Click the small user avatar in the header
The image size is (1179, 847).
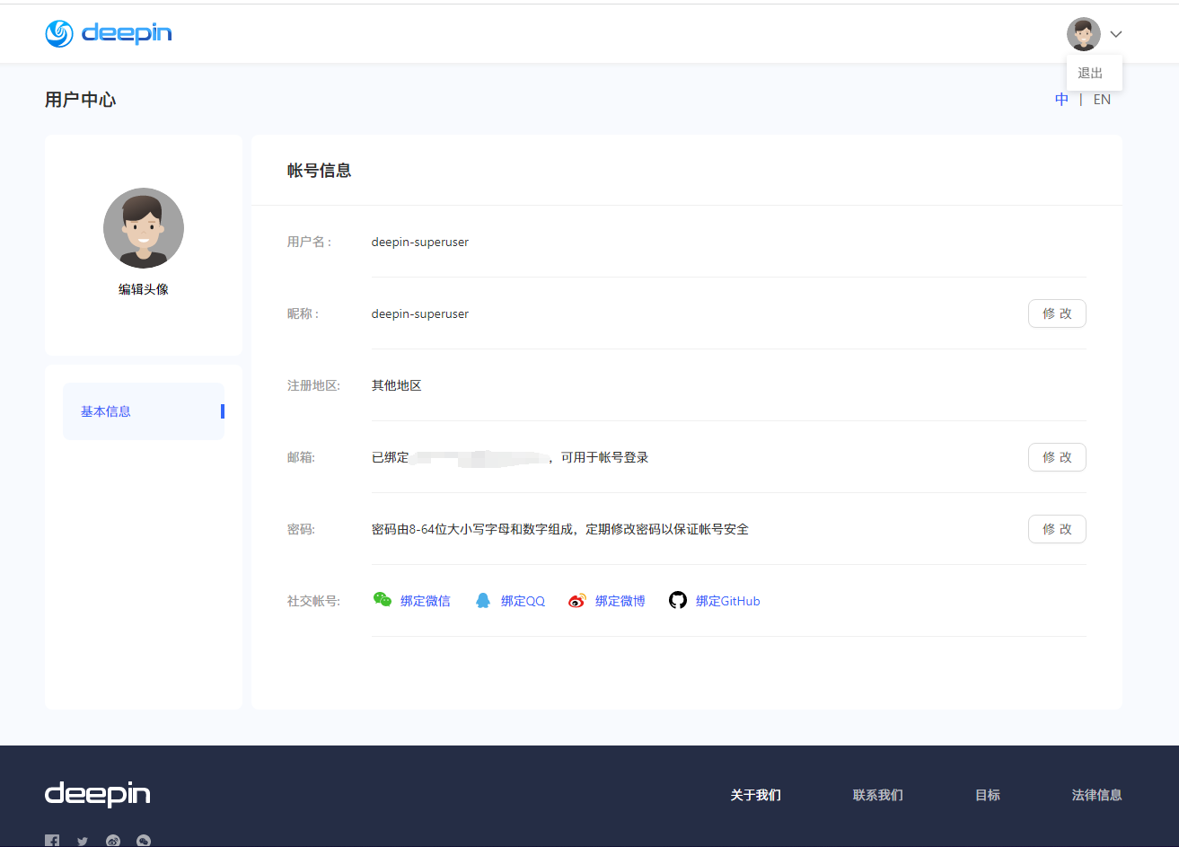pyautogui.click(x=1084, y=34)
